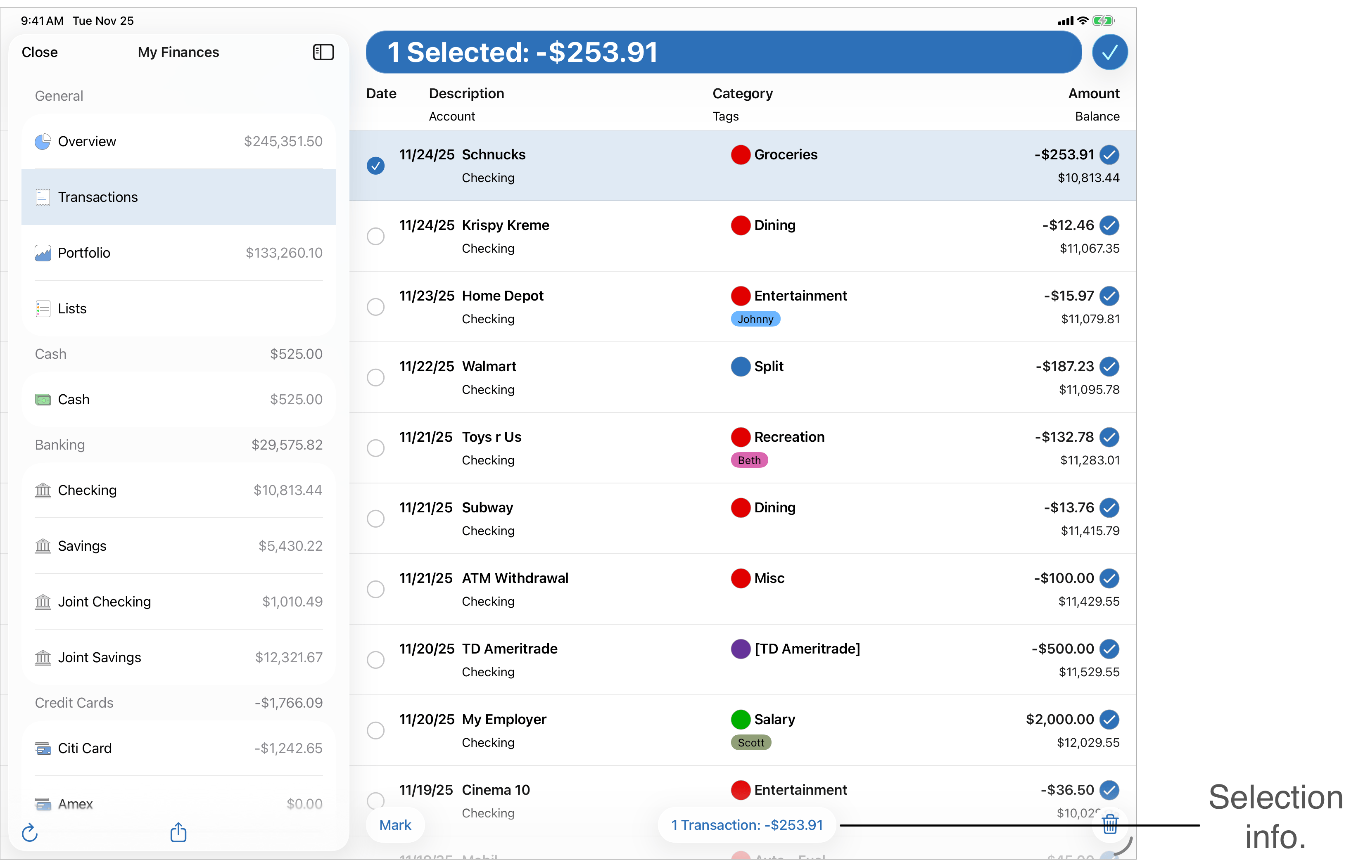This screenshot has height=867, width=1363.
Task: Click the cleared checkmark on Krispy Kreme
Action: tap(1109, 225)
